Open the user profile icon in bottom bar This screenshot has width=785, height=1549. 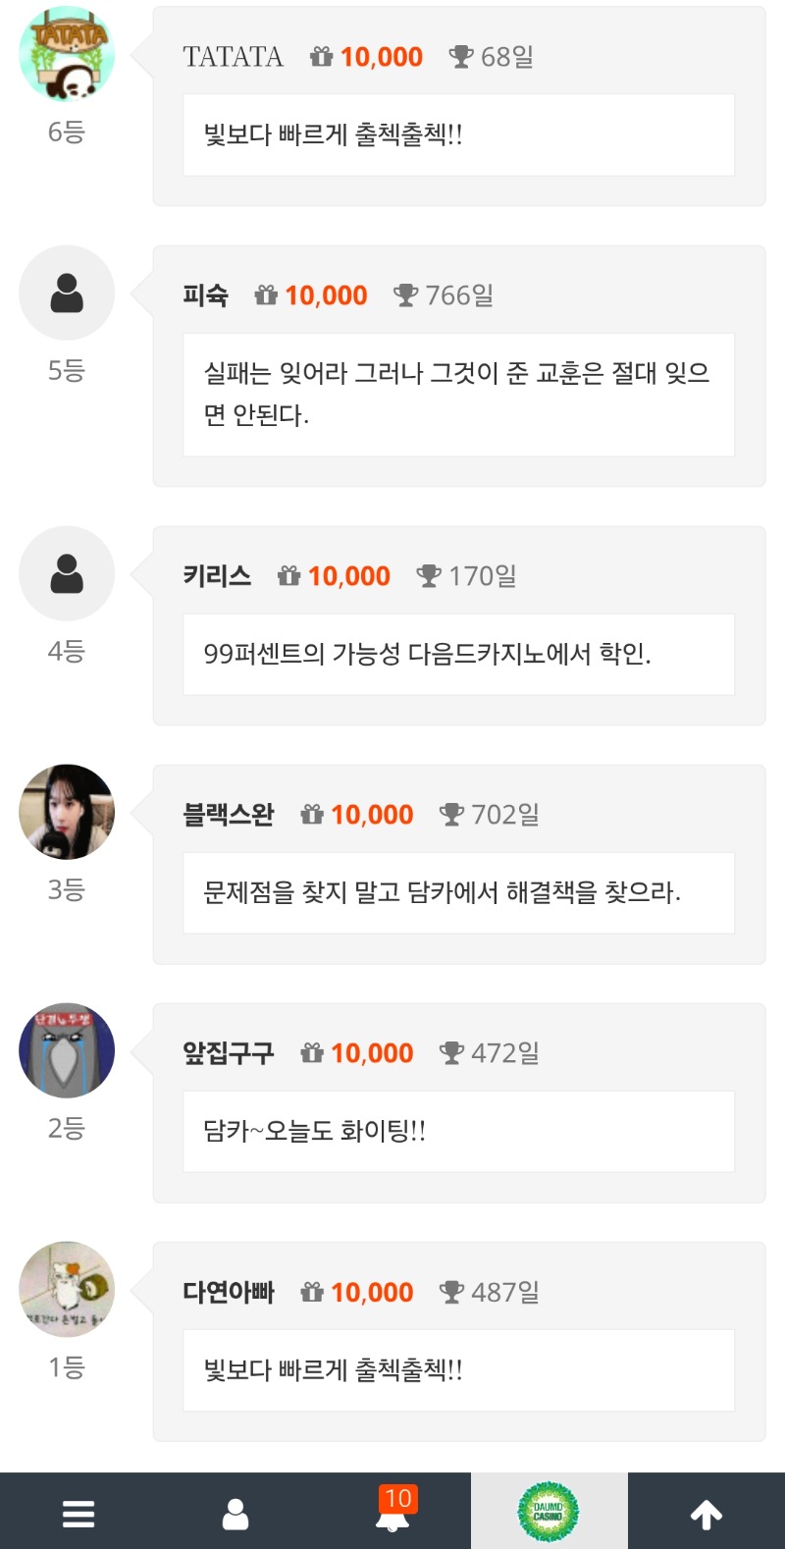pos(235,1513)
